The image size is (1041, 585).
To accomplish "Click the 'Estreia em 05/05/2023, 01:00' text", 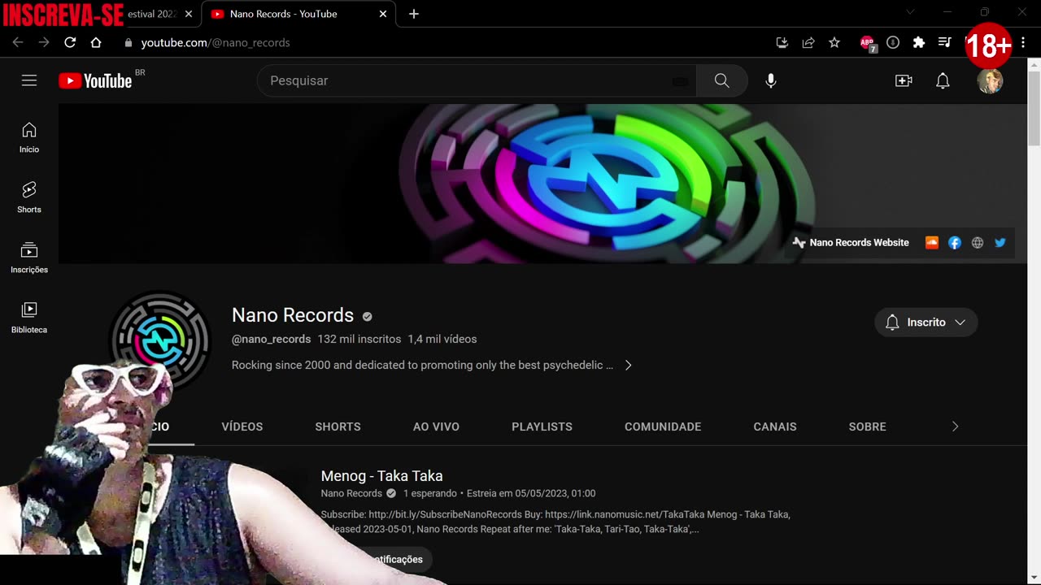I will tap(531, 493).
